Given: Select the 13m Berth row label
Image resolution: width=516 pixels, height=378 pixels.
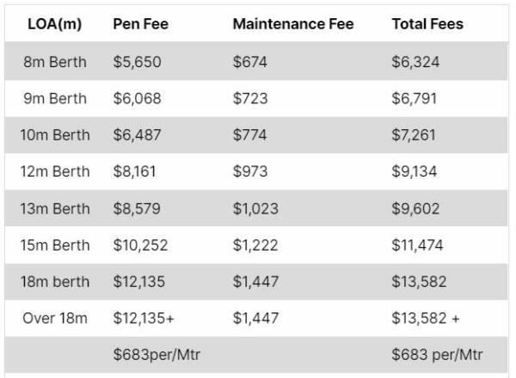Looking at the screenshot, I should coord(55,208).
